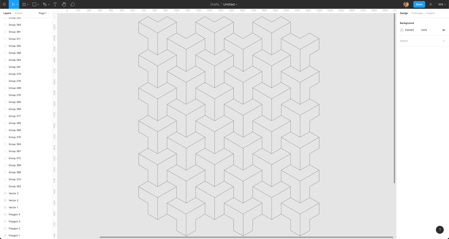Click the Drafts breadcrumb link

(215, 4)
